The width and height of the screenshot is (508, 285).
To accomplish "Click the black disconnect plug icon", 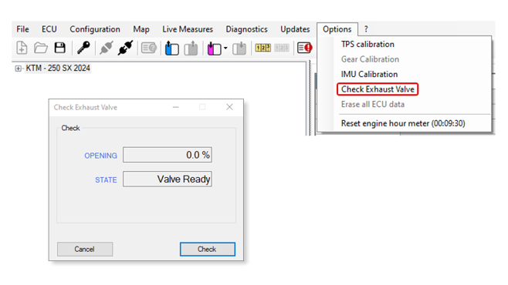I will point(125,48).
